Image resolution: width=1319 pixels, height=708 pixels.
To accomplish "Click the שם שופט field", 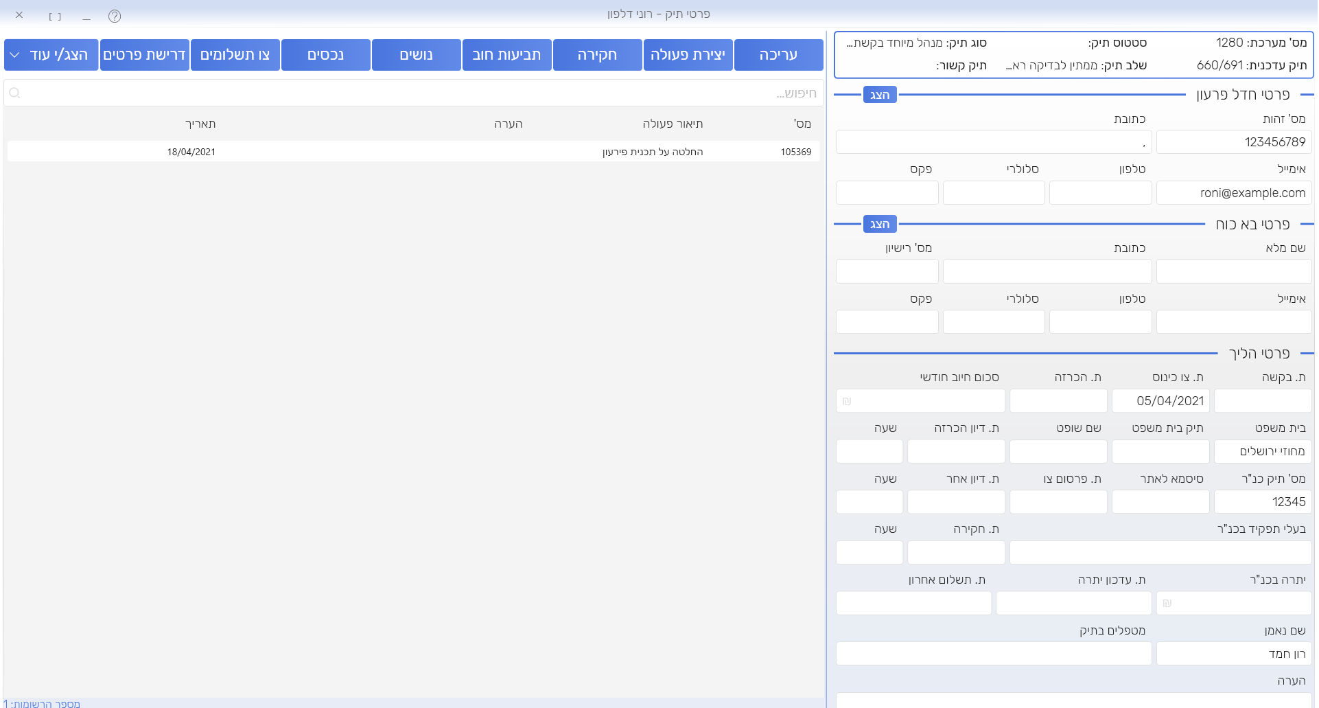I will (1058, 452).
